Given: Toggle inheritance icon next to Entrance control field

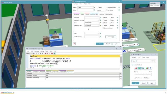Looking at the screenshot, I should [100, 17].
